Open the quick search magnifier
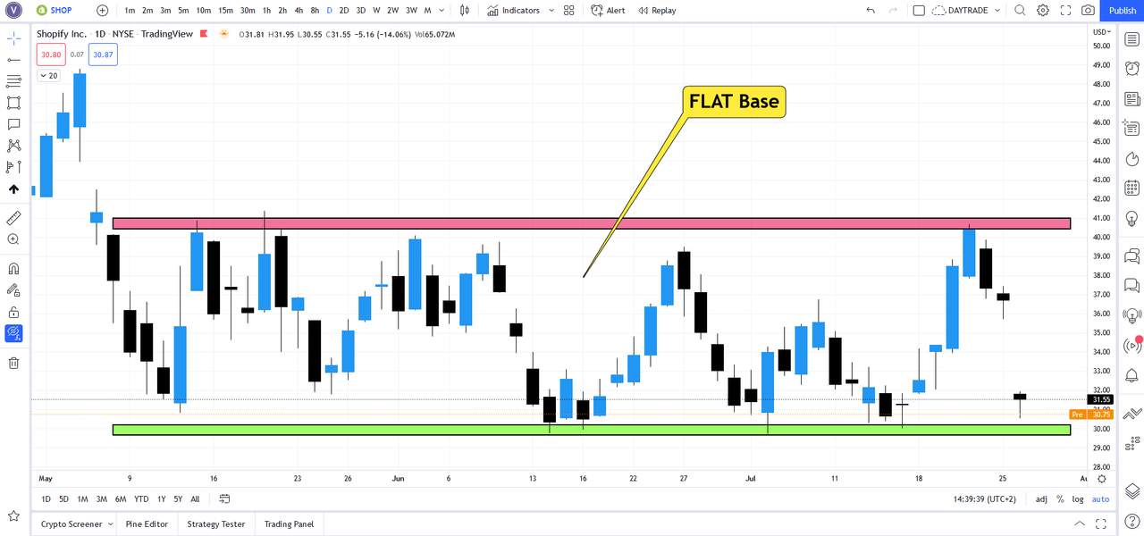Image resolution: width=1144 pixels, height=536 pixels. pos(1020,11)
